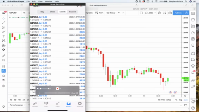Open Spotlight search in menu bar

186,1
